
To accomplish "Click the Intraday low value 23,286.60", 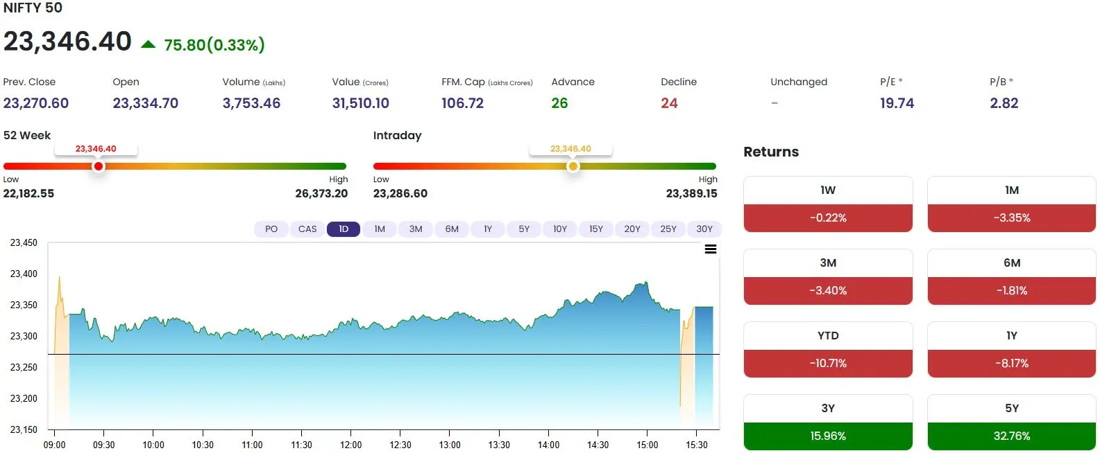I will point(400,193).
